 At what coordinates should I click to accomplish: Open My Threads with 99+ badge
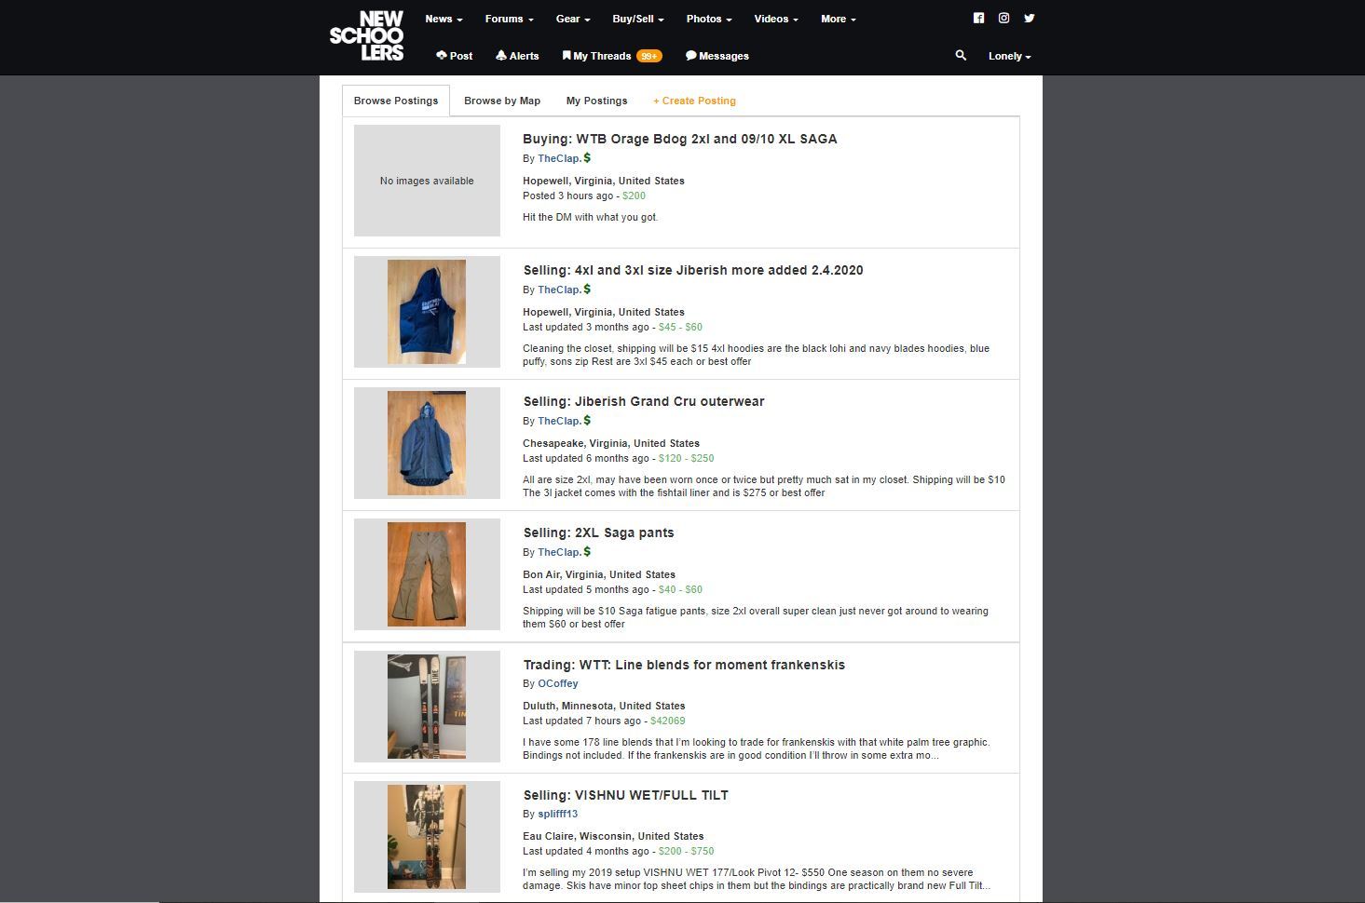pos(611,56)
